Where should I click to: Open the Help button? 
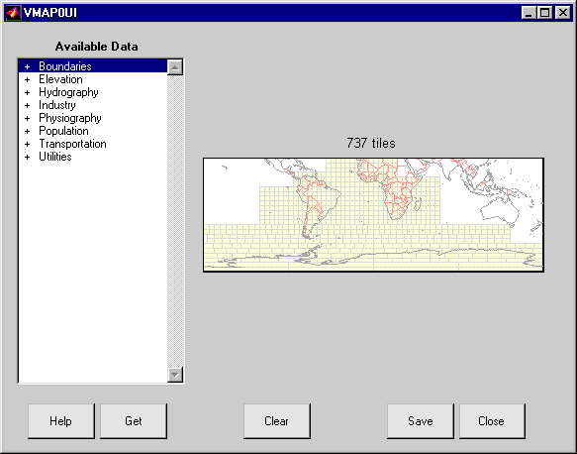61,421
